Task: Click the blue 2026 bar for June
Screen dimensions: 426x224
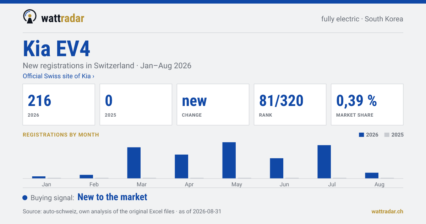Action: click(277, 168)
